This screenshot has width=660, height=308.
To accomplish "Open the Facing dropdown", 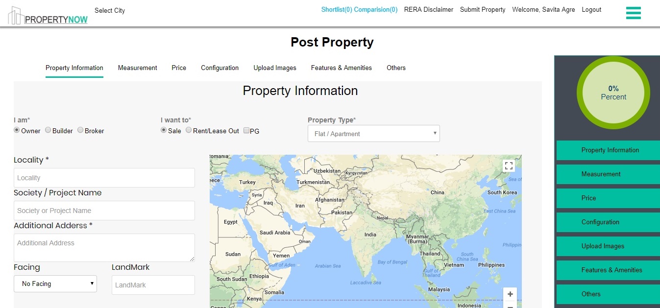I will tap(55, 284).
